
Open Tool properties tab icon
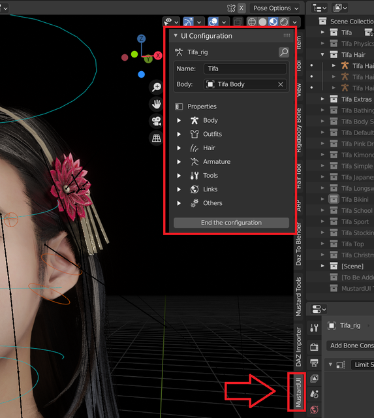(x=314, y=328)
